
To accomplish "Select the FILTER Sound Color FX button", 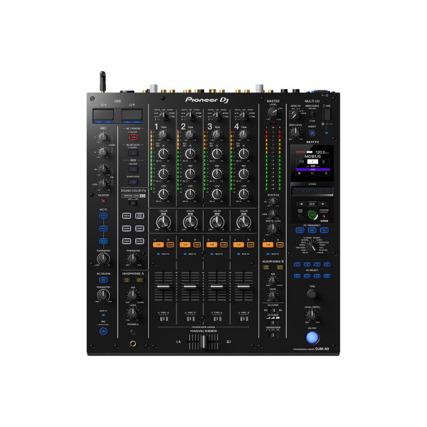I will click(x=139, y=241).
